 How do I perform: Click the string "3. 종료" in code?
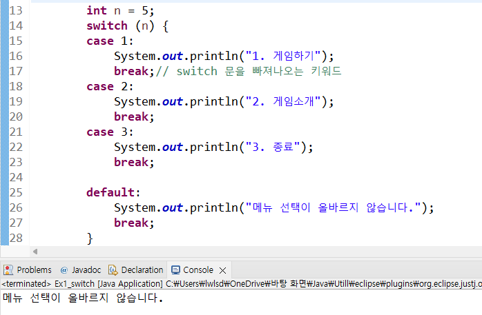click(x=273, y=147)
